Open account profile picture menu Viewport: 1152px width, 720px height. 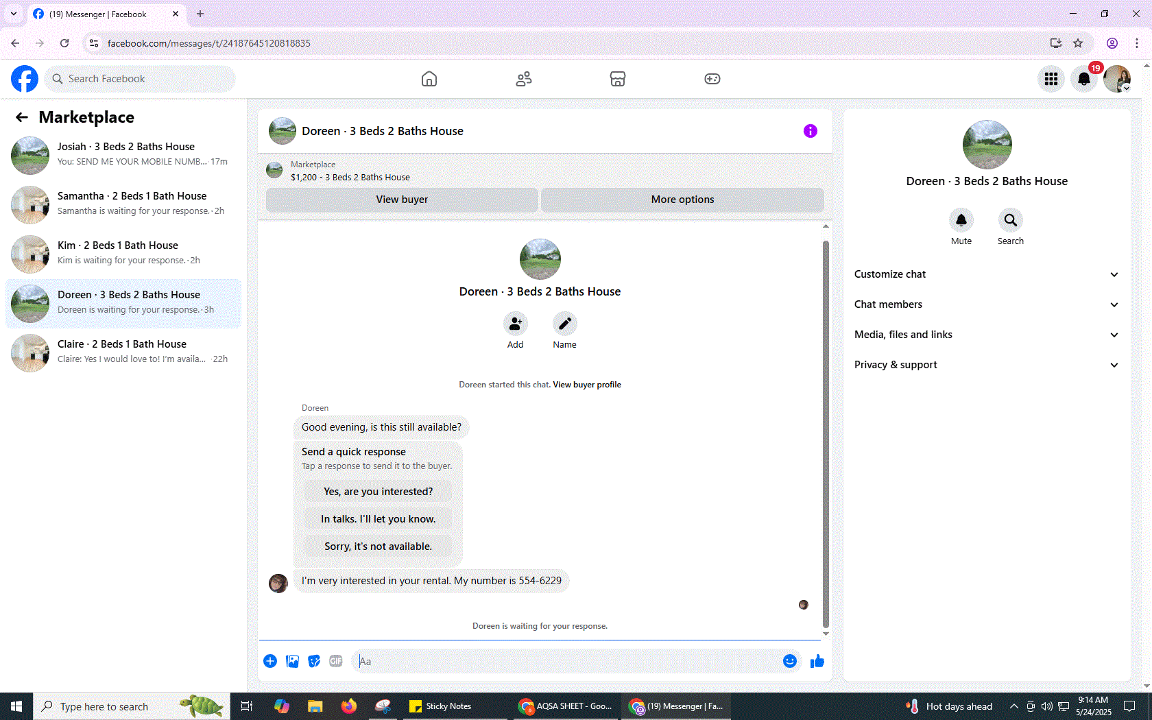(x=1117, y=79)
